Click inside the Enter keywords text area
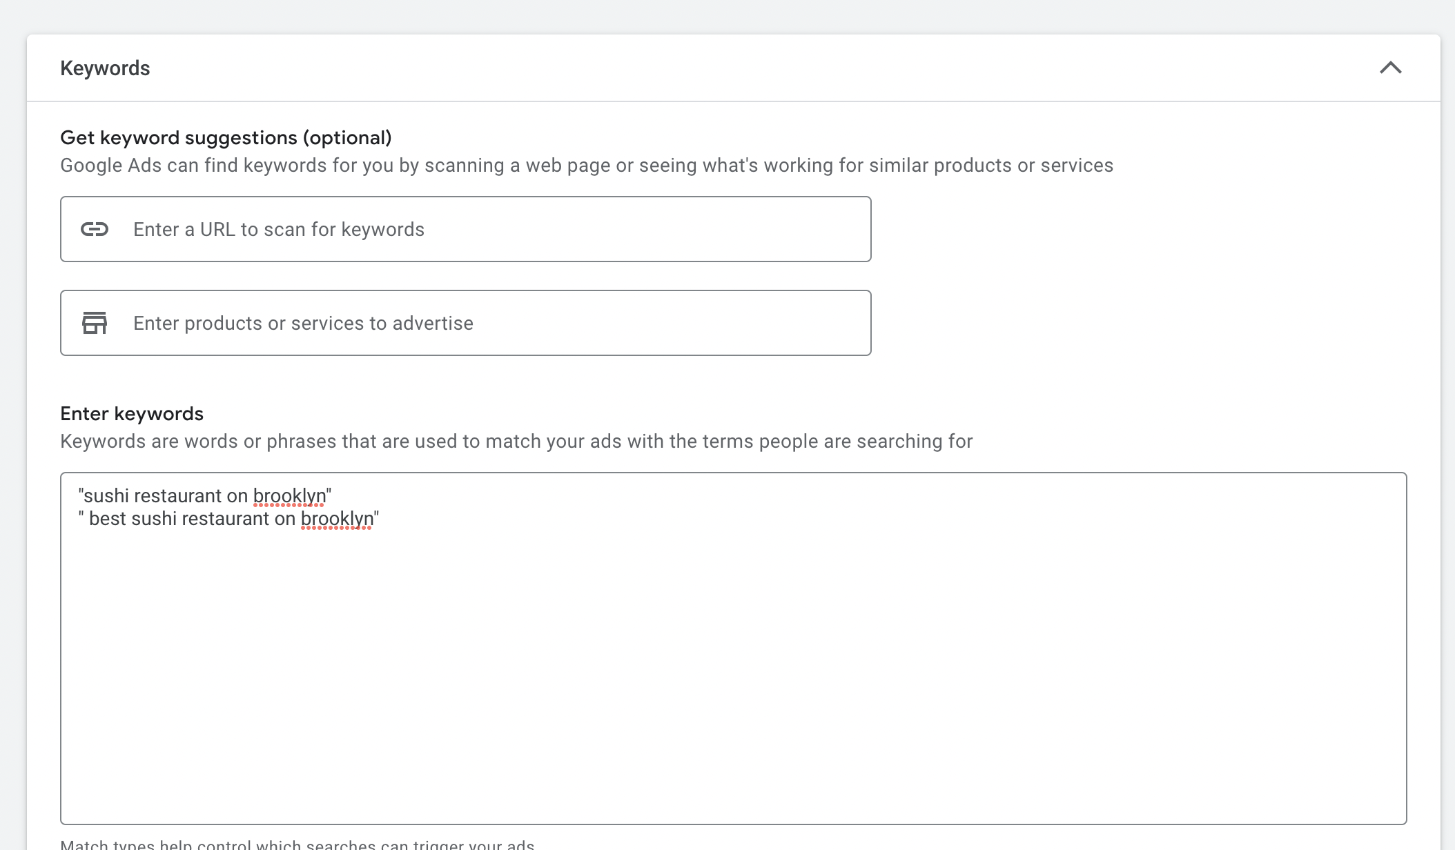This screenshot has width=1455, height=850. (x=733, y=649)
